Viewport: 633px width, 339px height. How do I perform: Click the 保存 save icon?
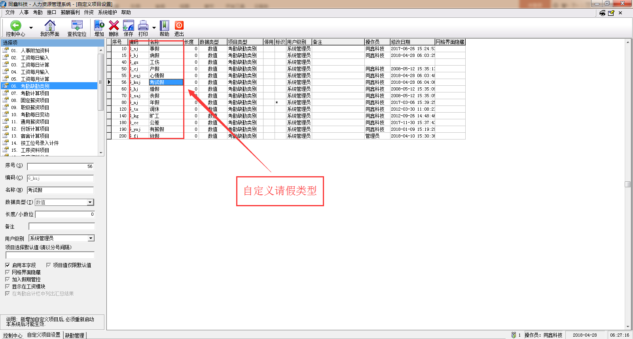coord(128,26)
